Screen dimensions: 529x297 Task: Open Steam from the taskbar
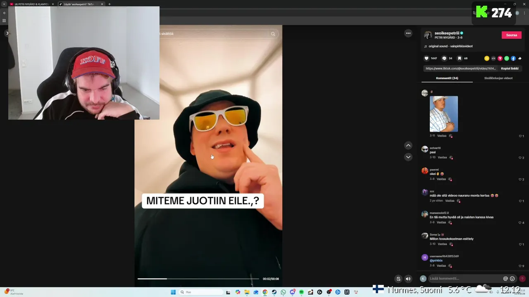274,292
